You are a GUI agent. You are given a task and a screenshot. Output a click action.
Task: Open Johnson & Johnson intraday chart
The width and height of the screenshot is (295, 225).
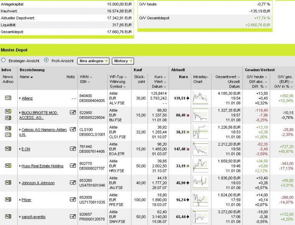coord(200,183)
